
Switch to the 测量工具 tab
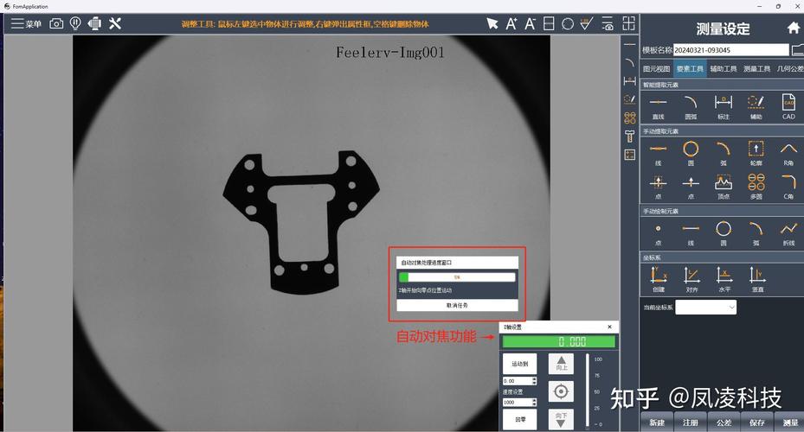point(756,68)
